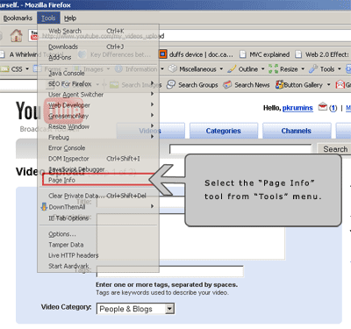
Task: Click the YouTube favicon in address bar
Action: point(34,35)
